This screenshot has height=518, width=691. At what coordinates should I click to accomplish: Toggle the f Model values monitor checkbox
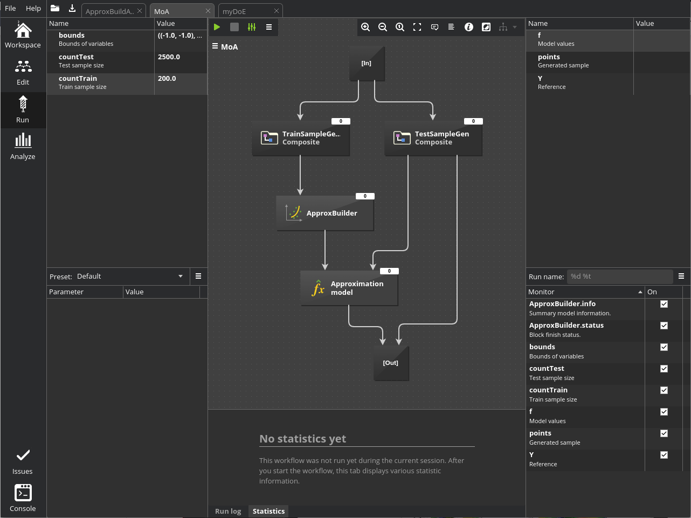click(664, 412)
